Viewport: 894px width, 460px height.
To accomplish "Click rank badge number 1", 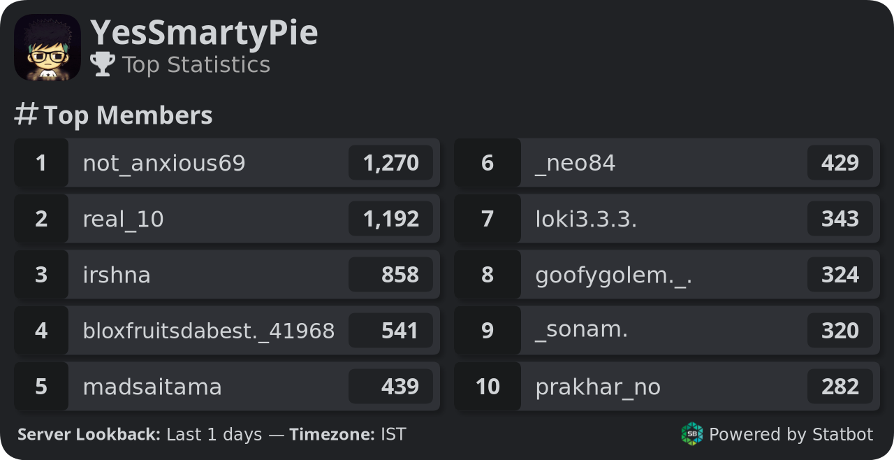I will 41,163.
